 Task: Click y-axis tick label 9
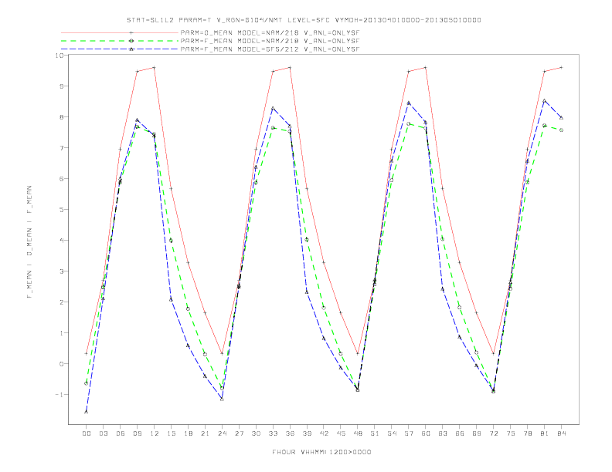coord(61,86)
